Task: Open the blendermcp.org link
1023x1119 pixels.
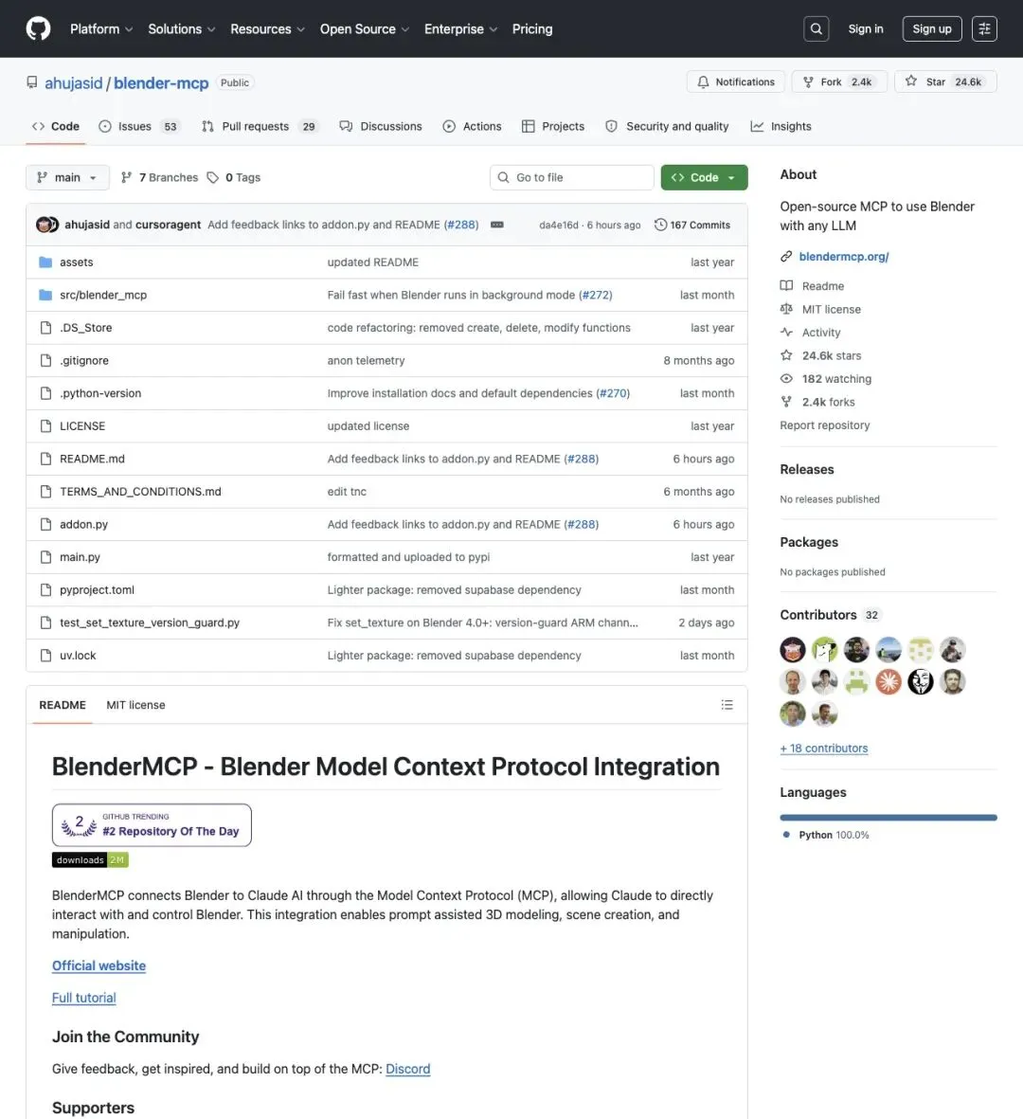Action: point(843,256)
